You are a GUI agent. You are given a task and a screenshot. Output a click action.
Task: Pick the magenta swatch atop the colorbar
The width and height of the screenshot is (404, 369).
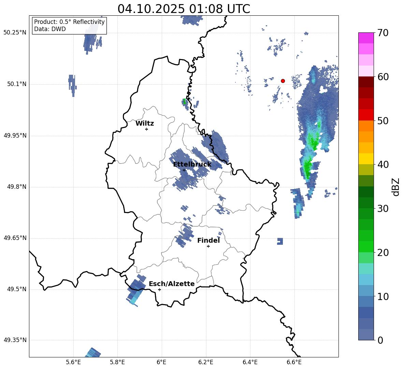[x=366, y=38]
